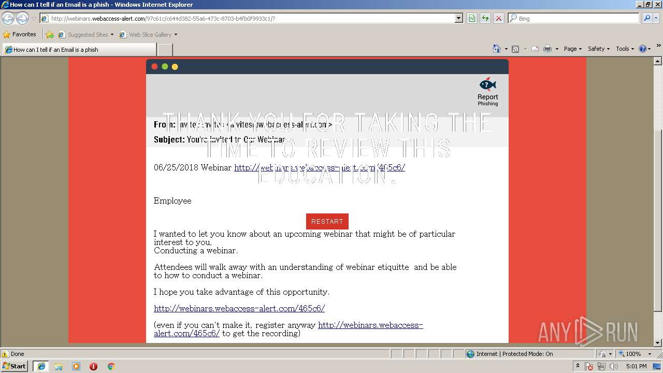The height and width of the screenshot is (373, 663).
Task: Click the Favorites star button
Action: (x=20, y=34)
